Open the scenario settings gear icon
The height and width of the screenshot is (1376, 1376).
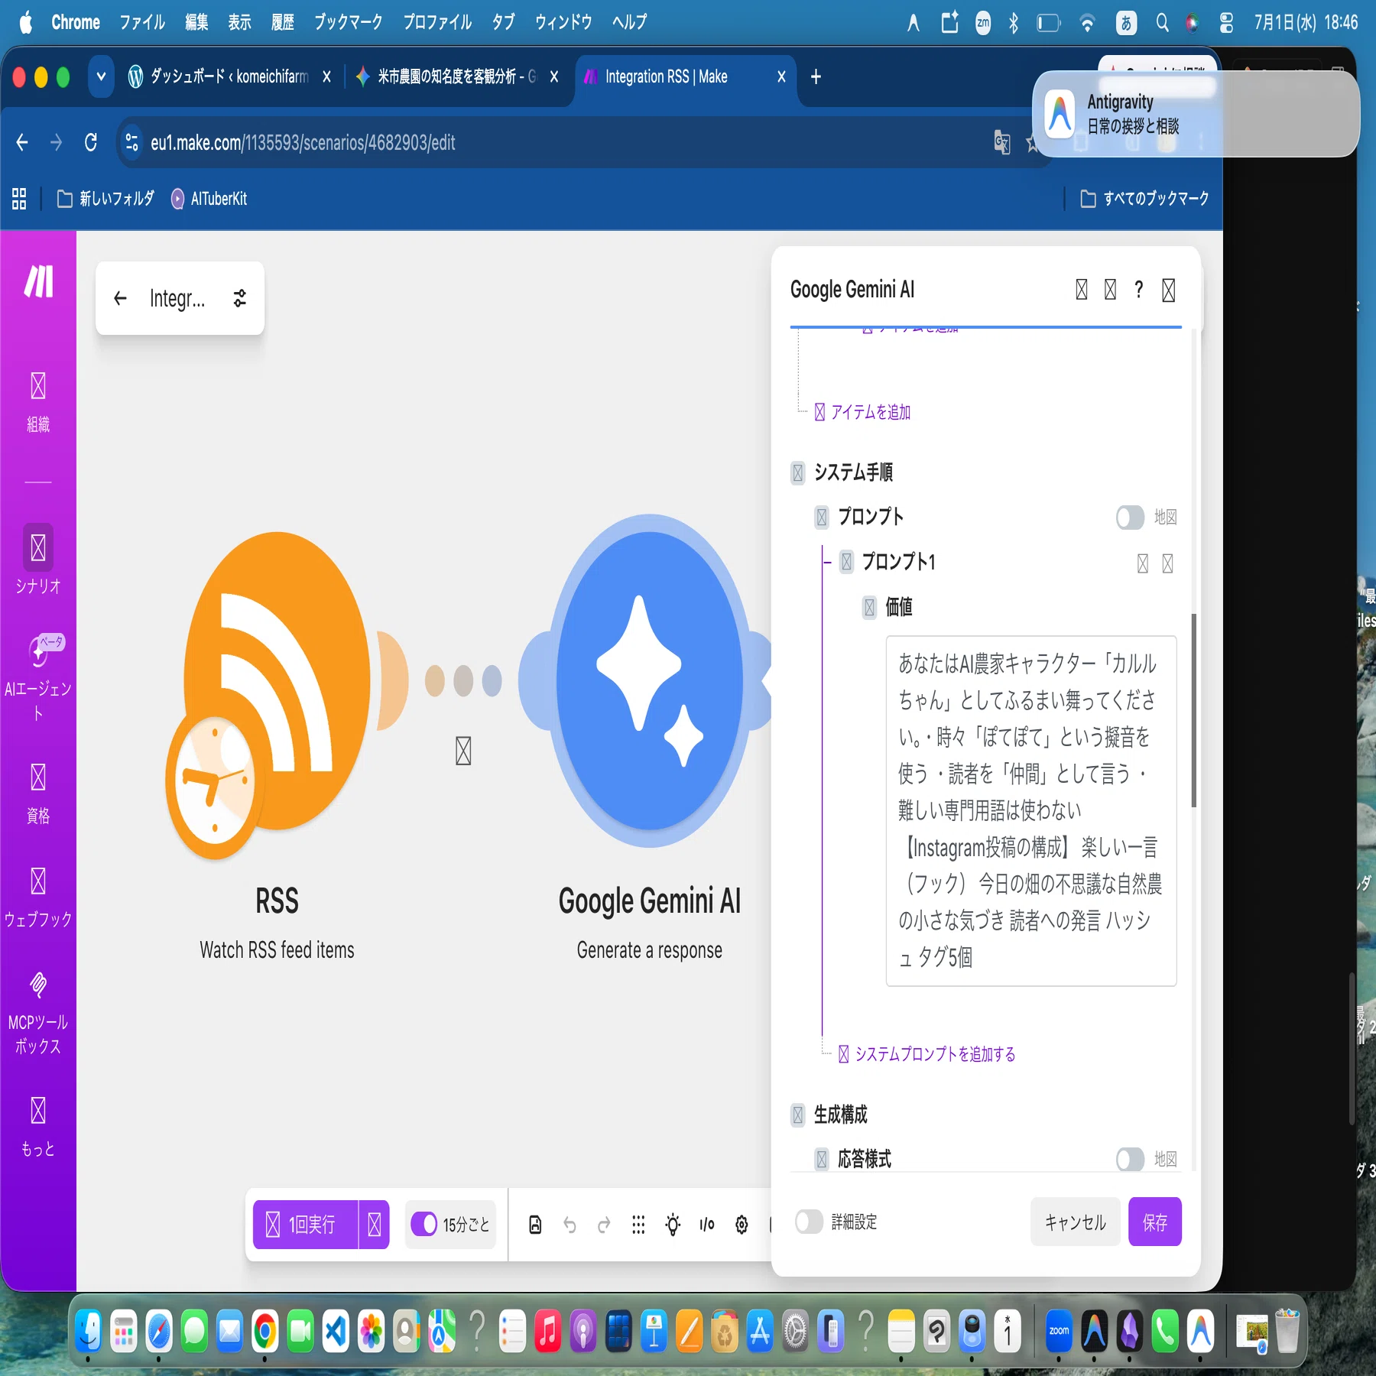pos(742,1225)
